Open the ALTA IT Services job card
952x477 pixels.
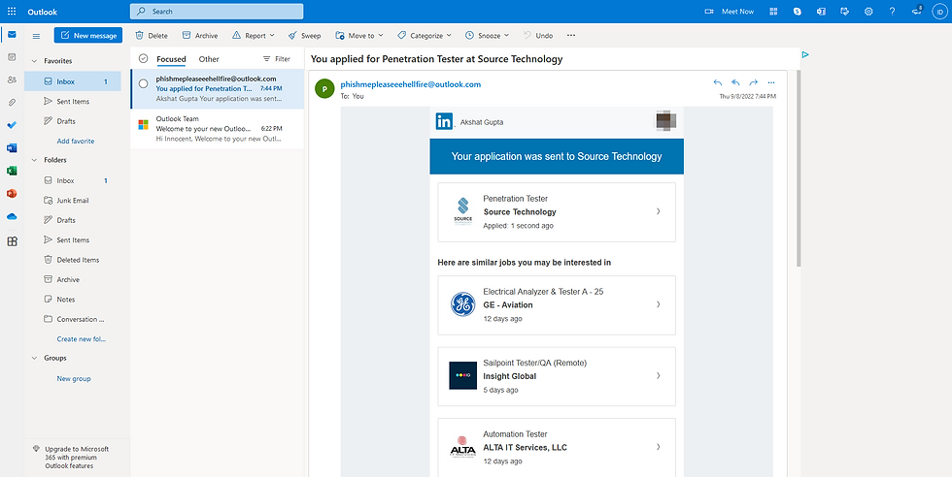557,447
